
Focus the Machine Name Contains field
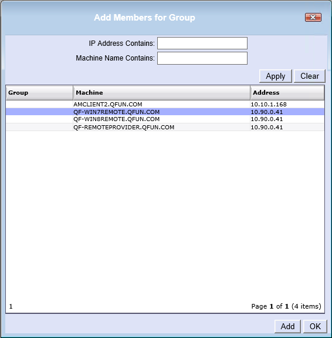[202, 58]
